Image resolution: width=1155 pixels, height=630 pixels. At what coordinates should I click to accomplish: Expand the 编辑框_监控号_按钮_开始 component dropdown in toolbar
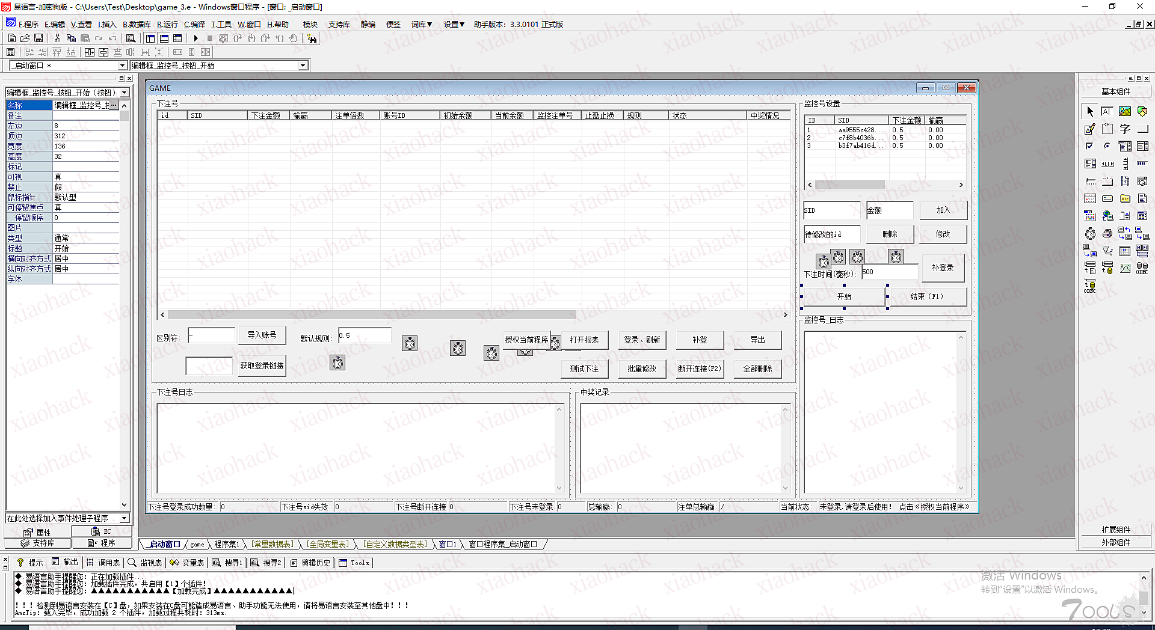[303, 66]
